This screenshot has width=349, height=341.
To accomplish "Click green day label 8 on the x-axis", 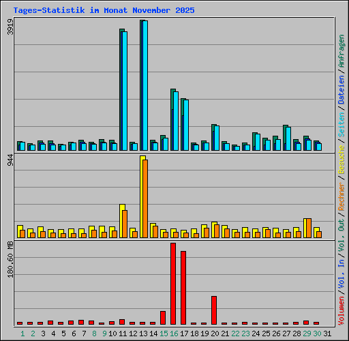I will tap(94, 333).
